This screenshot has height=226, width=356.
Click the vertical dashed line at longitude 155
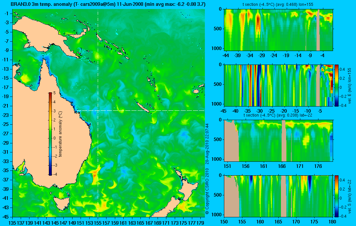[98, 113]
